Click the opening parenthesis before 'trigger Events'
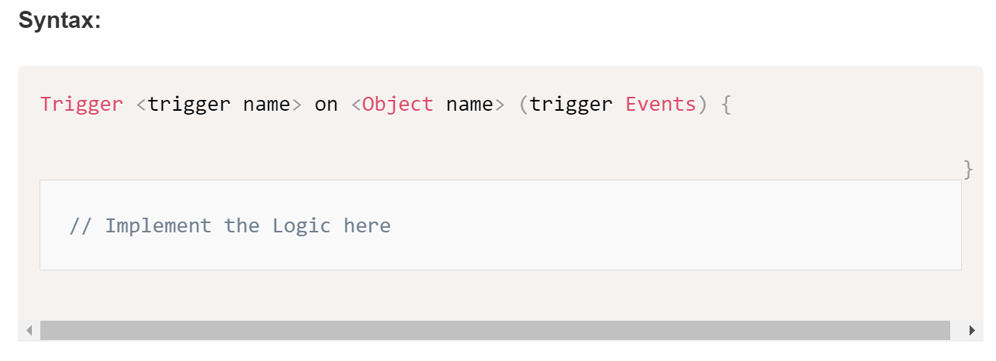This screenshot has width=996, height=361. point(524,104)
